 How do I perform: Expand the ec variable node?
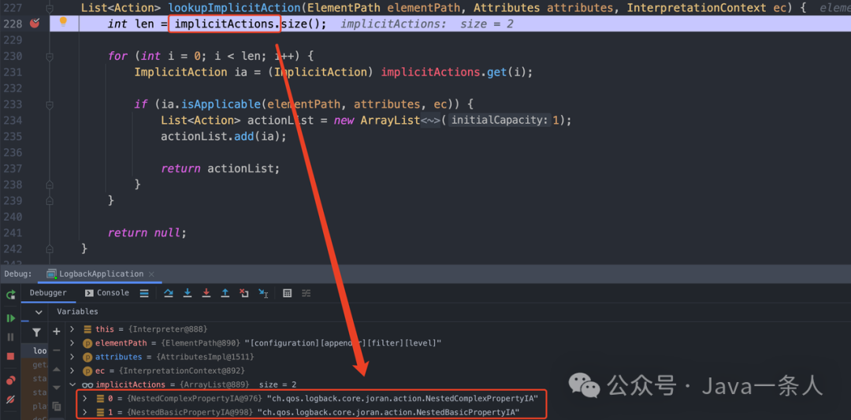coord(72,370)
